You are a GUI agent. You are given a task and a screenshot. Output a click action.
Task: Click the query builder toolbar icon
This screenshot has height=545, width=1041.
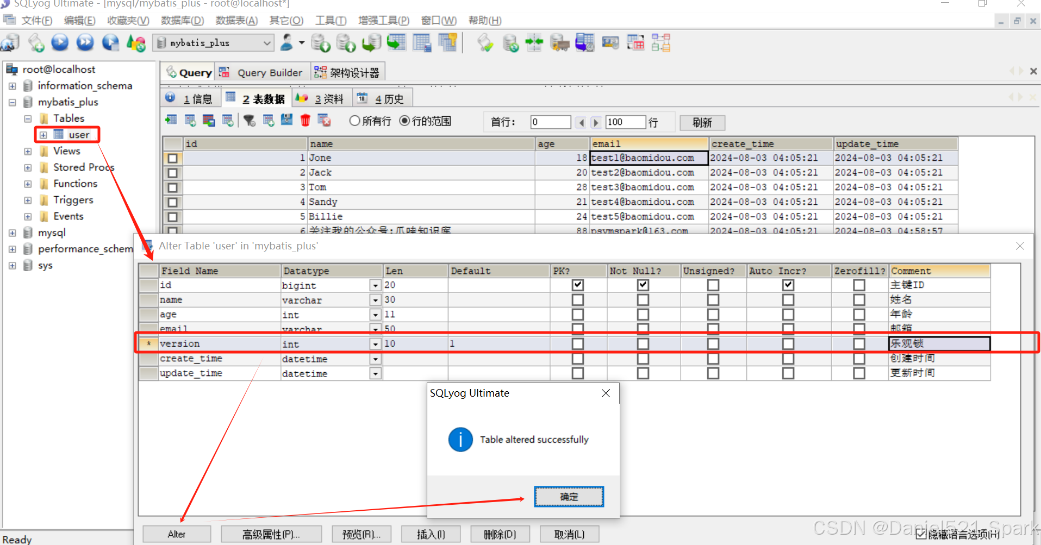tap(635, 42)
